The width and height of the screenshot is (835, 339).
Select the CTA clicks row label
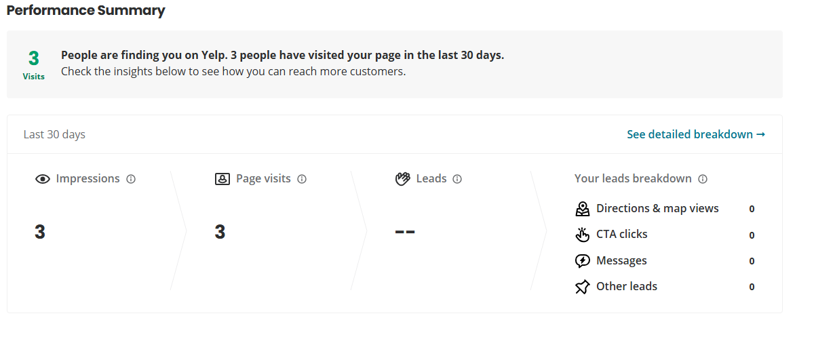[622, 234]
